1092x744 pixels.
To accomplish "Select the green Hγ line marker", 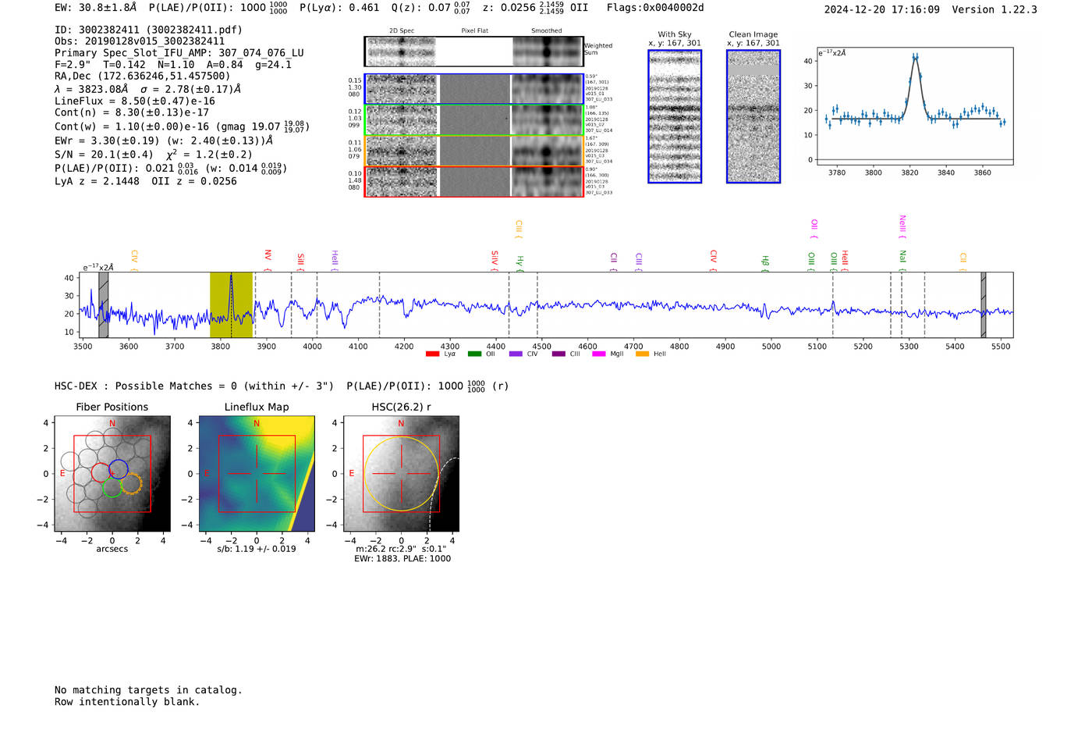I will [x=519, y=264].
